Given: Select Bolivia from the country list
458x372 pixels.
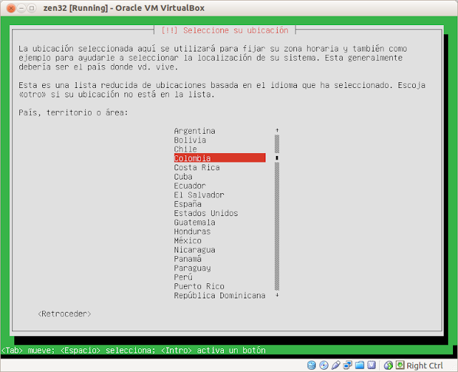Looking at the screenshot, I should (220, 140).
